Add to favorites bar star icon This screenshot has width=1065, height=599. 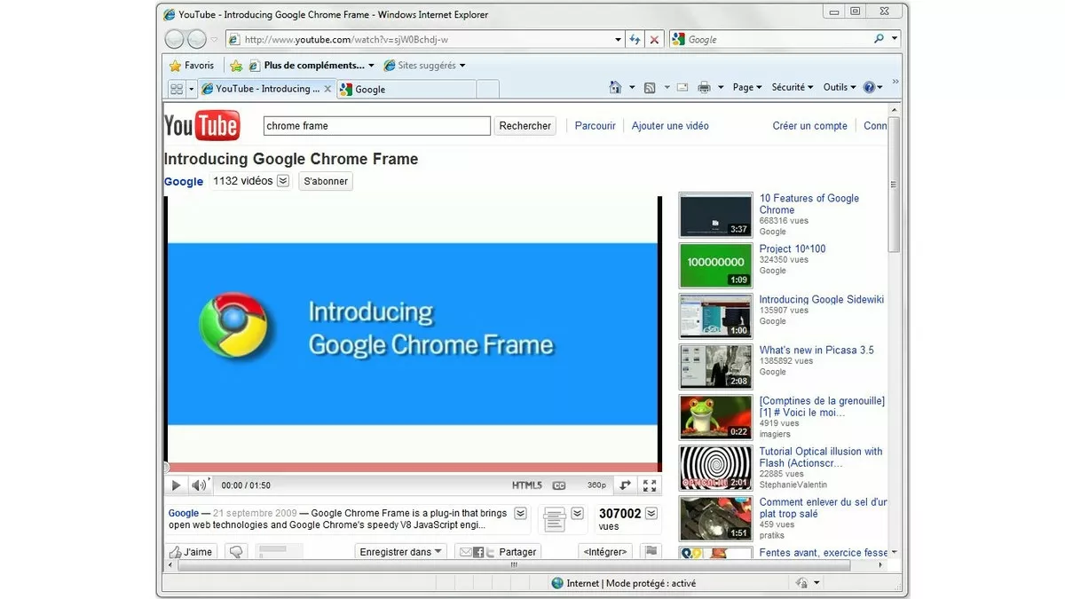(235, 66)
